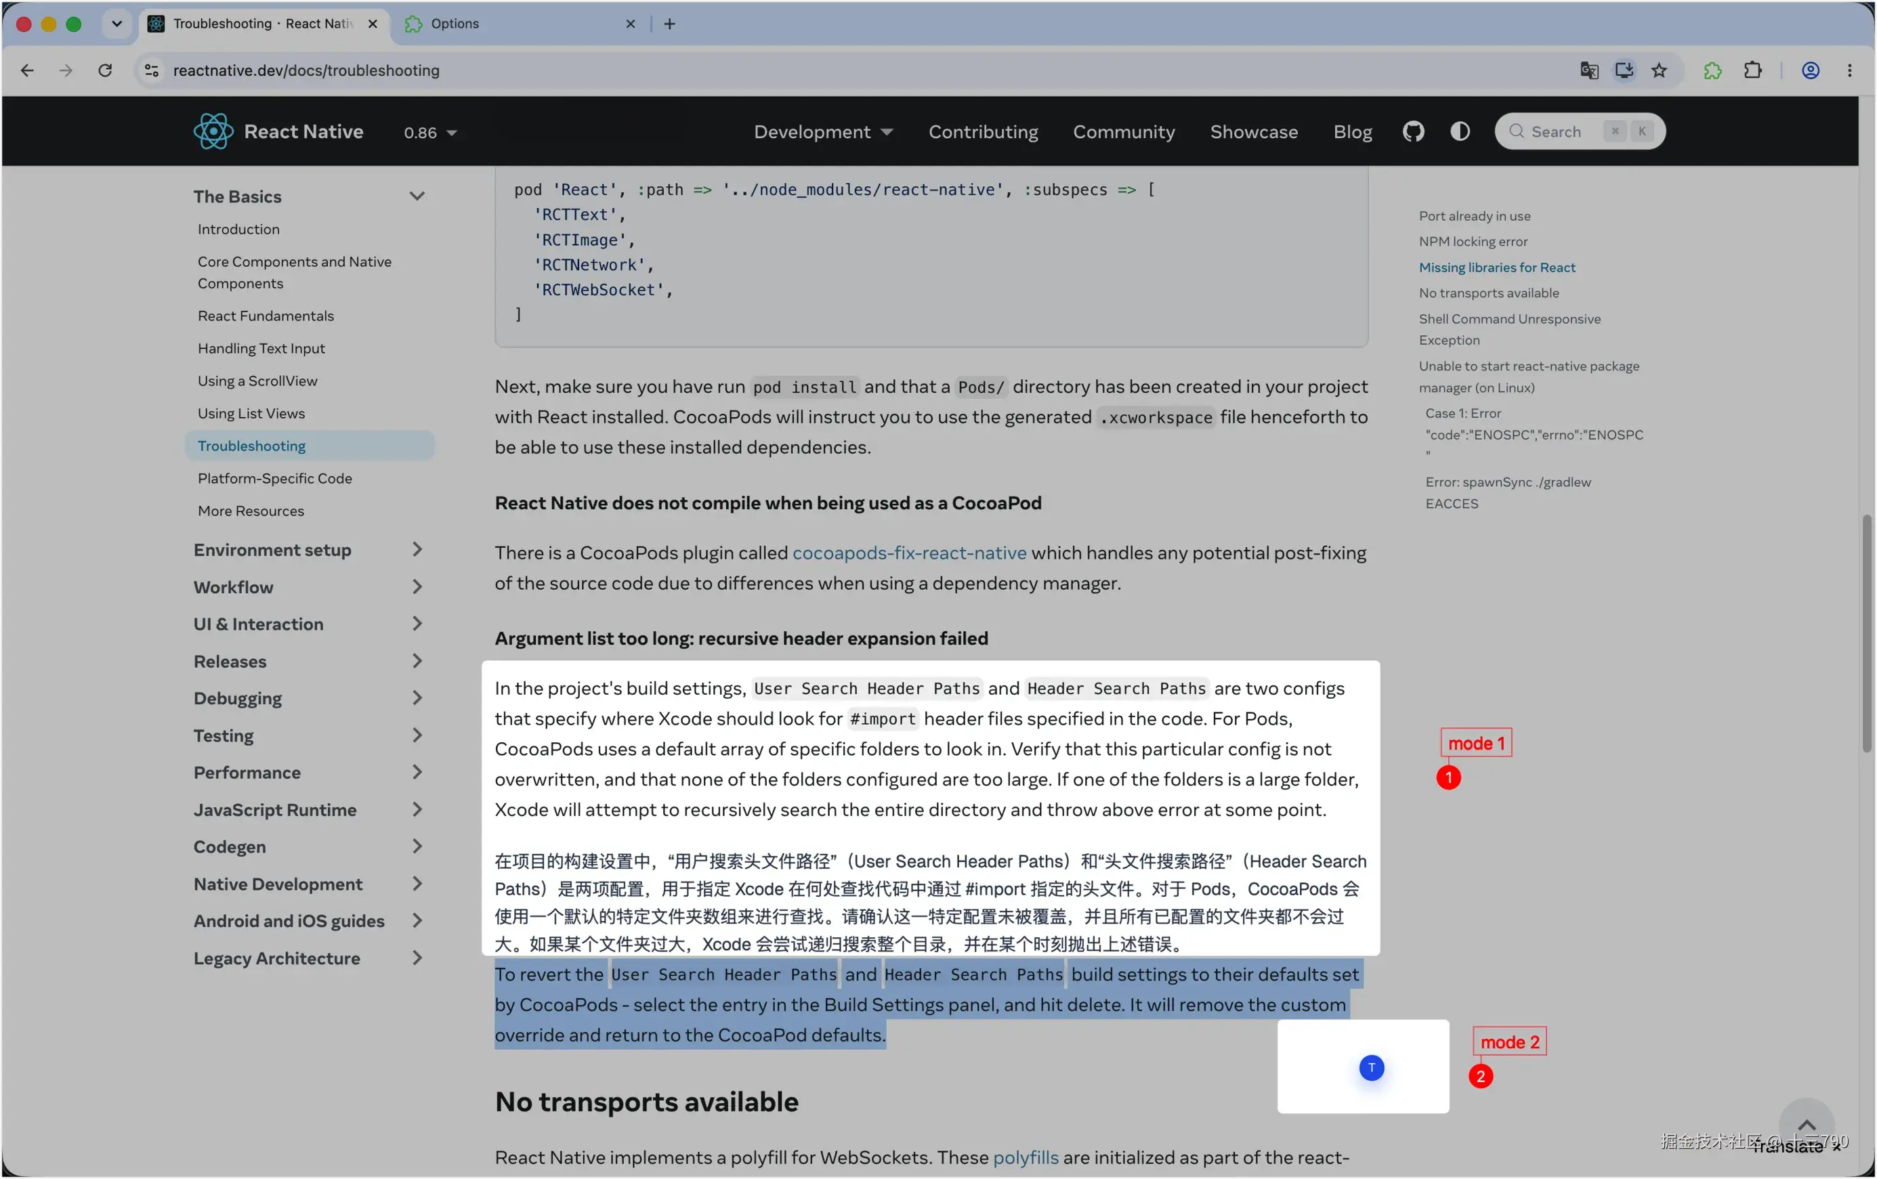
Task: Click the Google Translate icon in the address bar
Action: [1589, 70]
